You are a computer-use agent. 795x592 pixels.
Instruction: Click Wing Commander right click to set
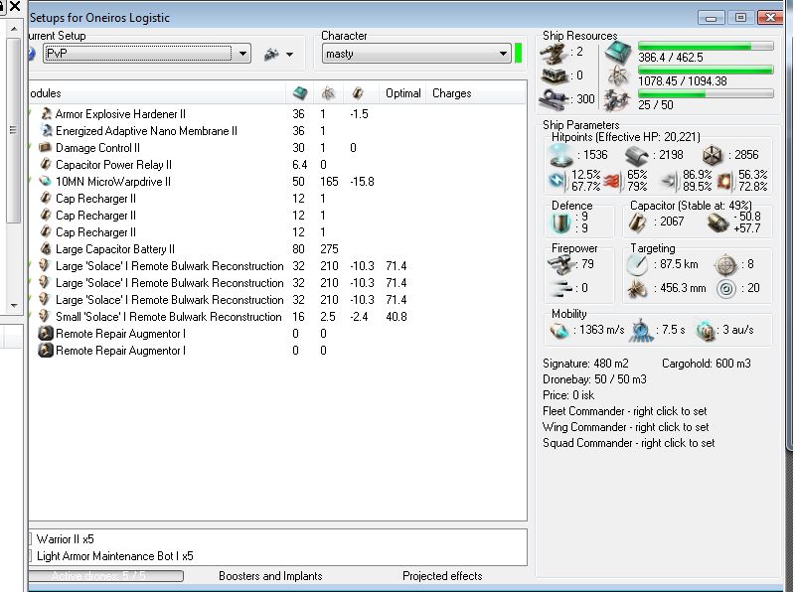pyautogui.click(x=626, y=427)
